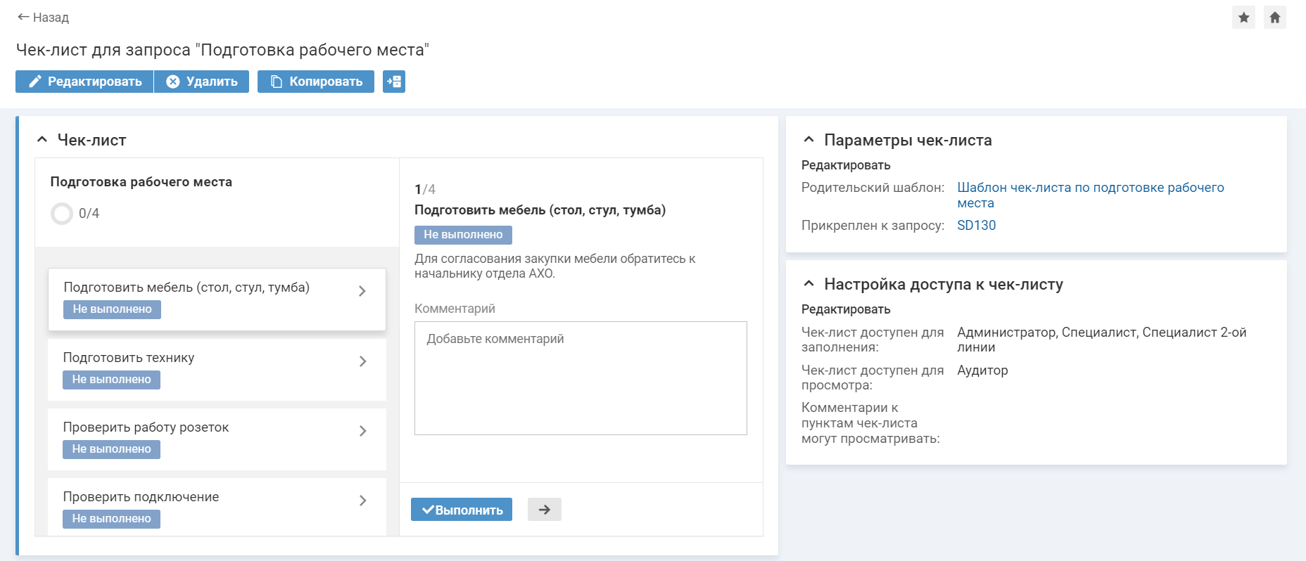Click Редактировать button in toolbar
This screenshot has width=1306, height=561.
[x=84, y=82]
